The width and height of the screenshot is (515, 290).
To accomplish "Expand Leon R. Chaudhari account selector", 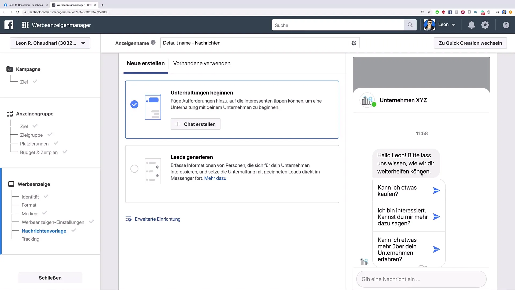I will tap(50, 43).
